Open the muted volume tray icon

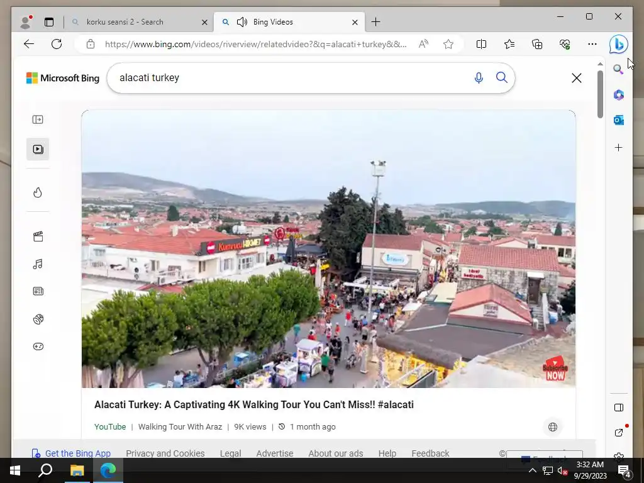point(562,470)
